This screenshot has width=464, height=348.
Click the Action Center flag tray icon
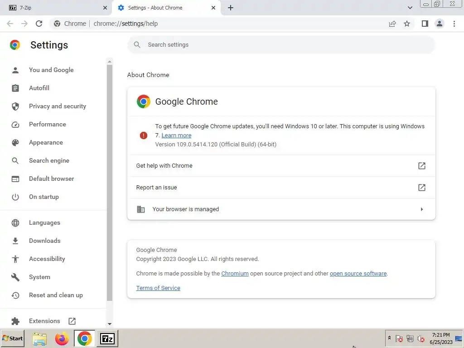click(399, 338)
